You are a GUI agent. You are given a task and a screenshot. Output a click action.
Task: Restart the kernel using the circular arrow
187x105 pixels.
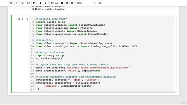click(x=67, y=3)
